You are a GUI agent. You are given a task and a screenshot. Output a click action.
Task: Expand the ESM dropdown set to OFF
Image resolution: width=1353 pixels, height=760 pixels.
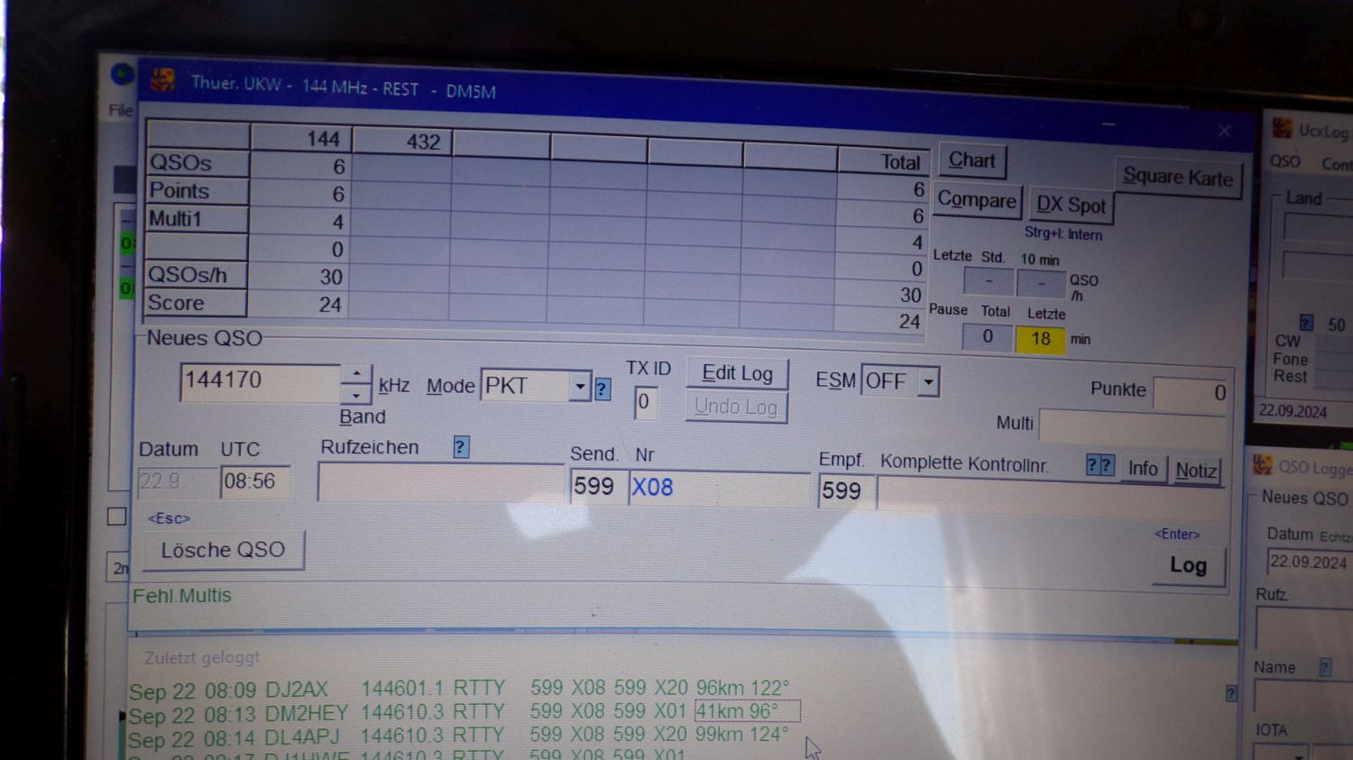tap(927, 382)
